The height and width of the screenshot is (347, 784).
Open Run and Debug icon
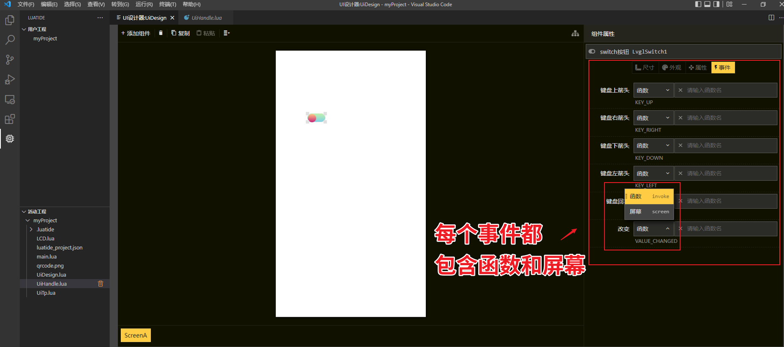coord(10,80)
